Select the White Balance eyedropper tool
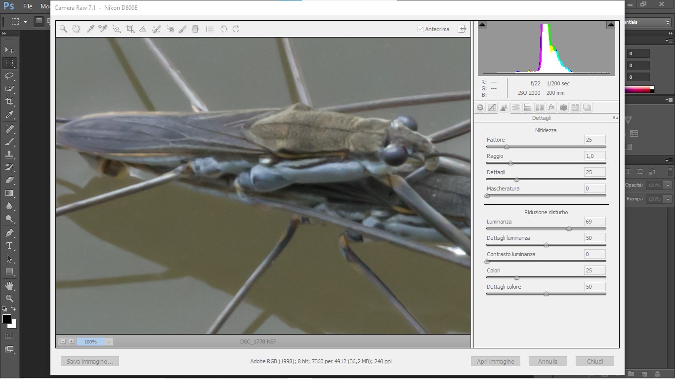The height and width of the screenshot is (379, 675). click(x=90, y=29)
